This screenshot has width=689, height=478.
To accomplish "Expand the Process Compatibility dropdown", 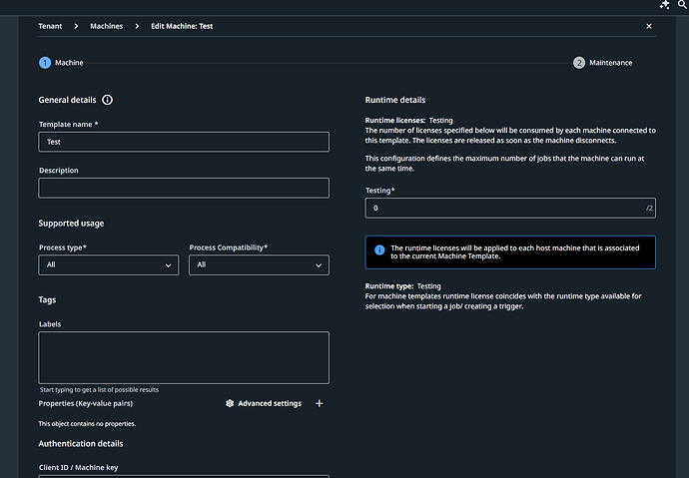I will point(259,264).
